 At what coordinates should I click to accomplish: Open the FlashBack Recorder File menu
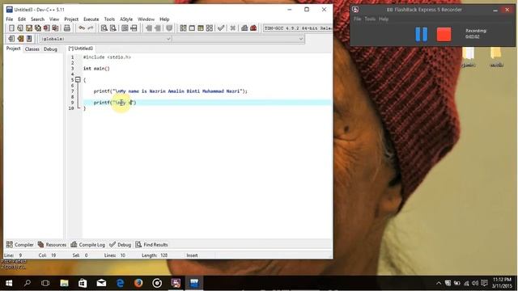coord(358,19)
